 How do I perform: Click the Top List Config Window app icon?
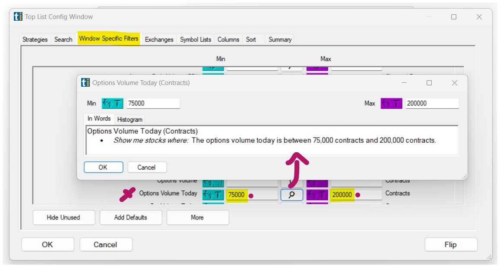[x=18, y=17]
